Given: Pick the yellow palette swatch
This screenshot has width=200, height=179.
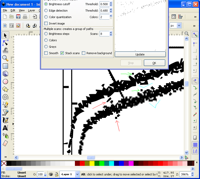Looking at the screenshot, I should click(92, 163).
